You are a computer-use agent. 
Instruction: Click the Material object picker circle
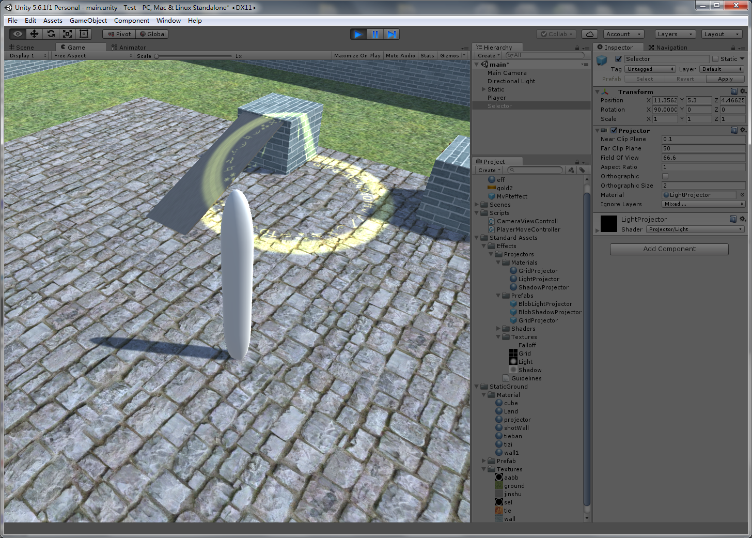(x=742, y=195)
